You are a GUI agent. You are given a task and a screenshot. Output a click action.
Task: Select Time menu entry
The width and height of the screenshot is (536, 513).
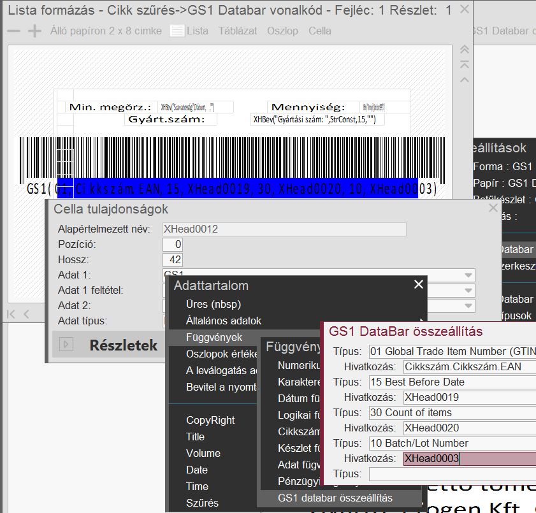click(x=197, y=487)
